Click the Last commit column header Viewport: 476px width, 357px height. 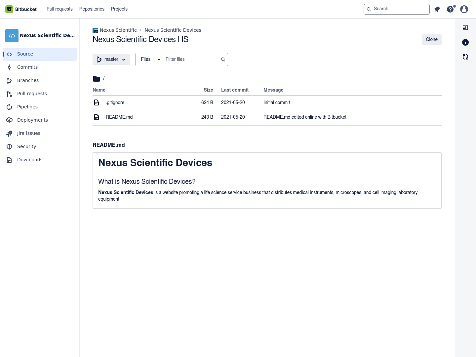tap(235, 90)
